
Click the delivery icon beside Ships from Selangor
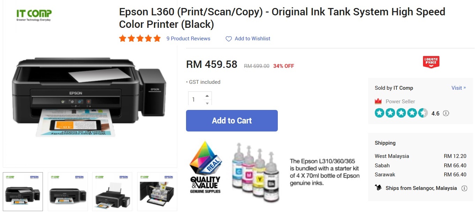click(x=378, y=188)
